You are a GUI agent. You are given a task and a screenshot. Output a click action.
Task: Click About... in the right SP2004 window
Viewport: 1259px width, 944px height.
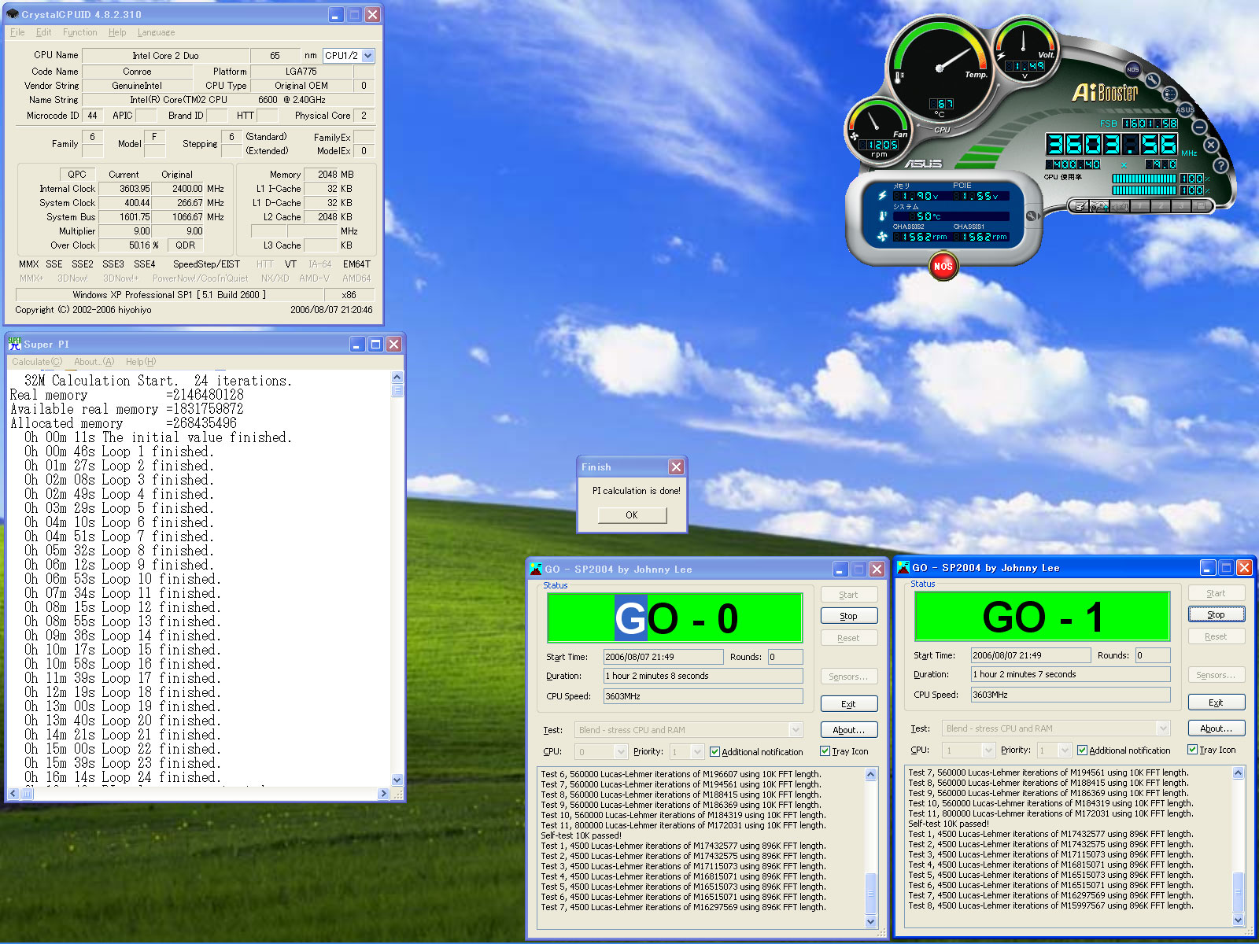1216,728
